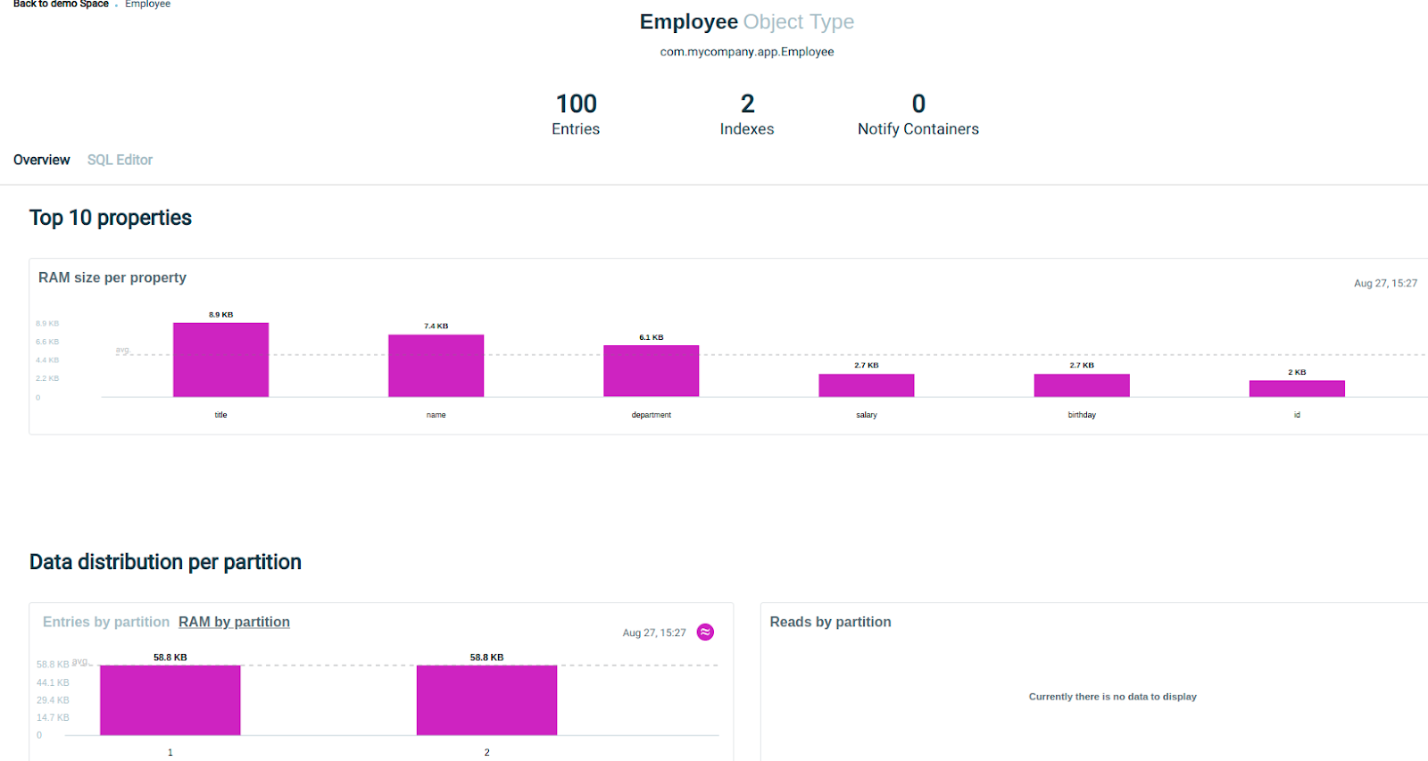
Task: Click the 0 Notify Containers counter
Action: 917,114
